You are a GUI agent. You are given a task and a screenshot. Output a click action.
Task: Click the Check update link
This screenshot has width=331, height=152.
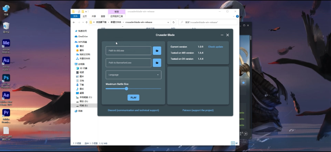215,47
